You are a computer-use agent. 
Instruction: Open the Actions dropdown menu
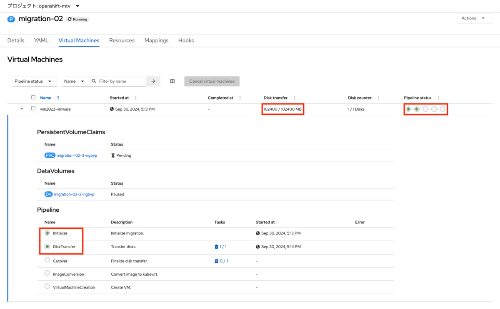(x=474, y=18)
